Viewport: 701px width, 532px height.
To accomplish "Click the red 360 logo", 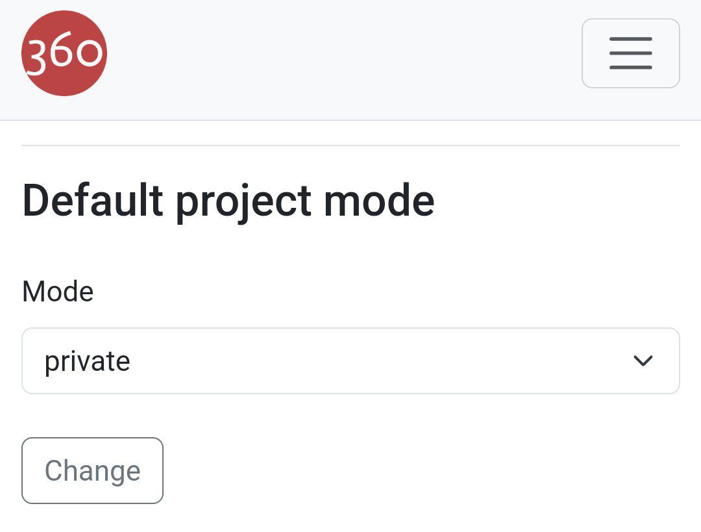I will [x=64, y=53].
